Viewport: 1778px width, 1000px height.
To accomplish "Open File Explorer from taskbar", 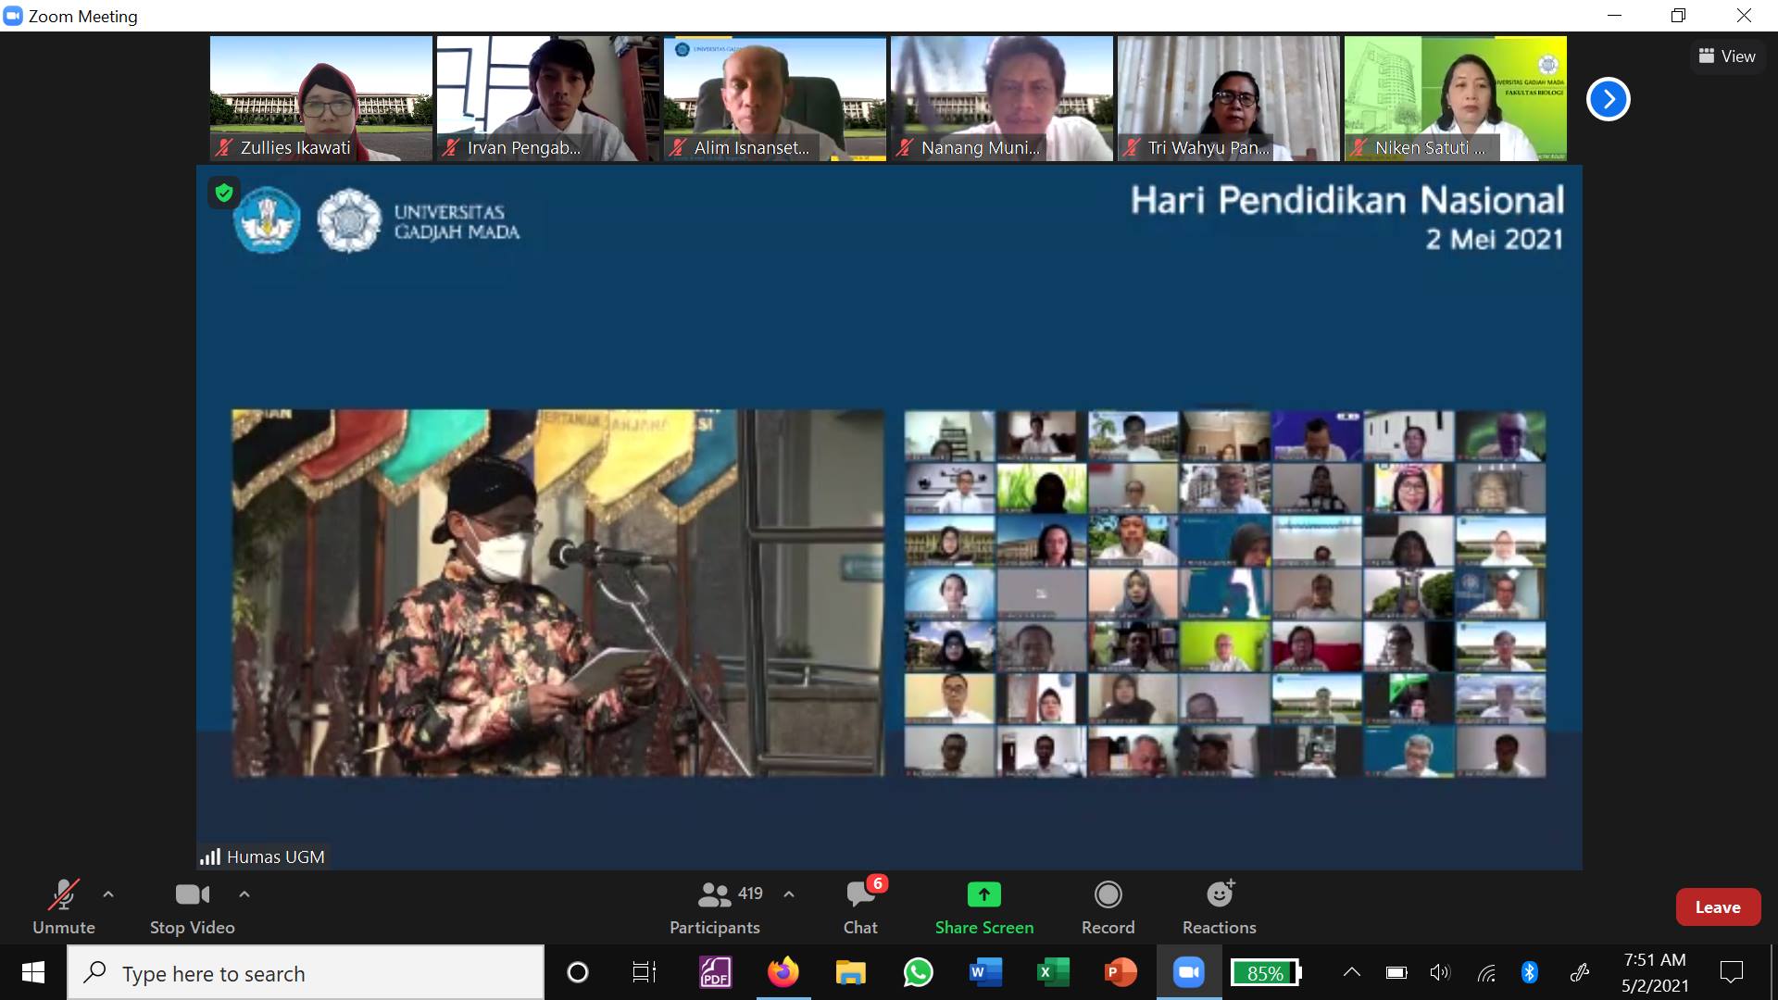I will coord(850,972).
